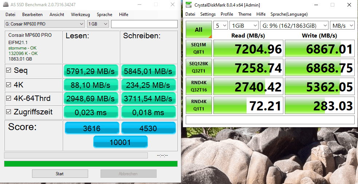Open the Profile menu in CrystalDiskMark
The height and width of the screenshot is (184, 358).
point(227,14)
